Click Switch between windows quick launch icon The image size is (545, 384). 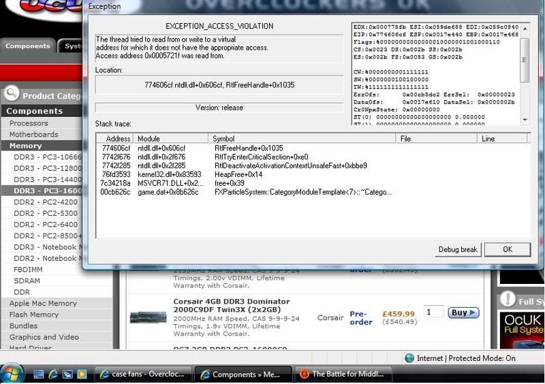coord(67,374)
